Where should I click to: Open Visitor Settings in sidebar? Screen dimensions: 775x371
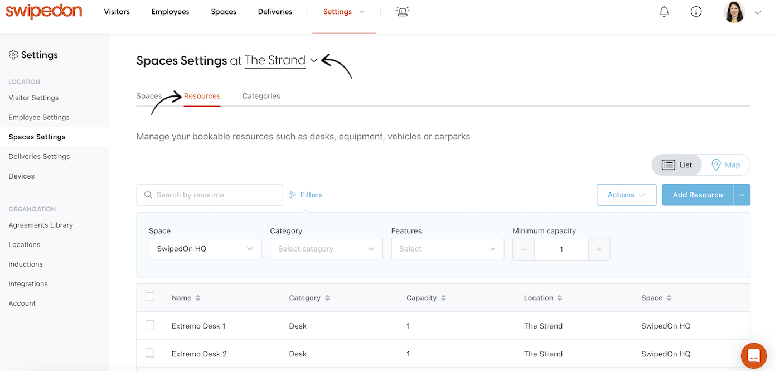click(x=33, y=98)
